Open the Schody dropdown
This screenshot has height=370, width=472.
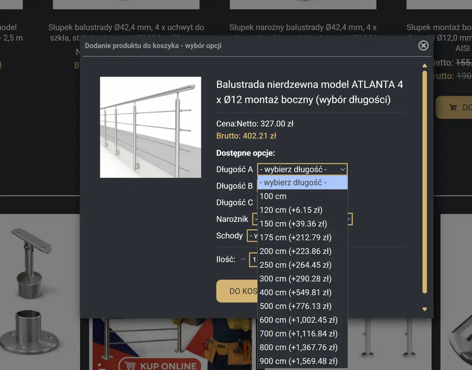tap(252, 235)
